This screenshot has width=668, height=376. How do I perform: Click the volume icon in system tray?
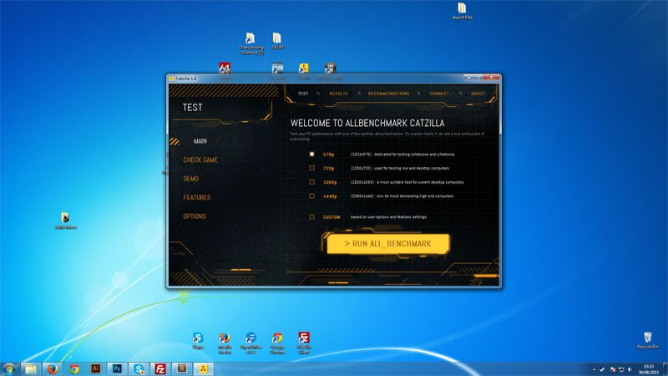coord(630,369)
